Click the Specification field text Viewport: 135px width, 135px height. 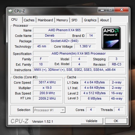(x=79, y=53)
